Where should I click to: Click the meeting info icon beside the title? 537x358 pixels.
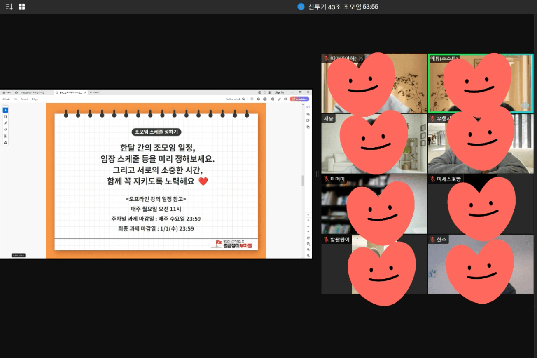coord(301,7)
